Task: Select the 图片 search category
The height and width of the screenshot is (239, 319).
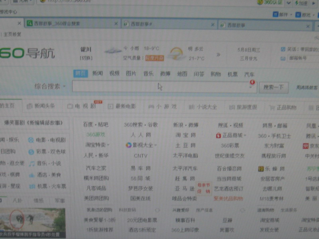Action: [131, 73]
